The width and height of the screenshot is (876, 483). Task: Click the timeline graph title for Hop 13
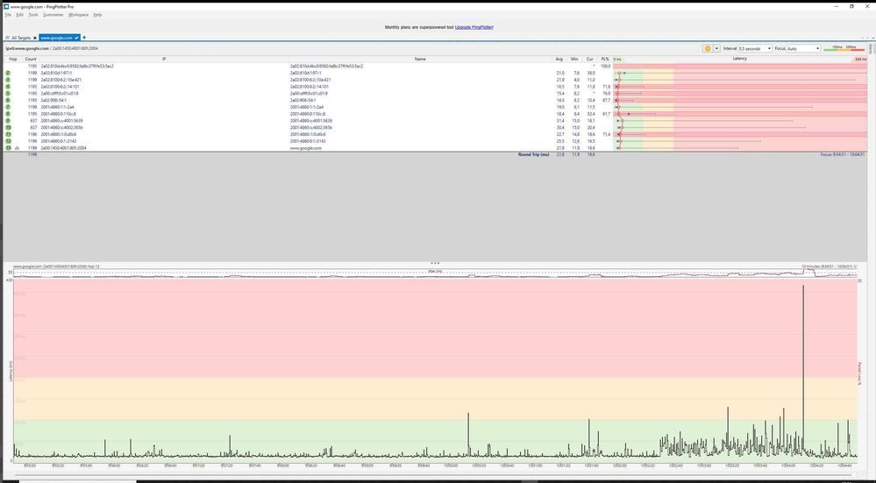coord(56,266)
